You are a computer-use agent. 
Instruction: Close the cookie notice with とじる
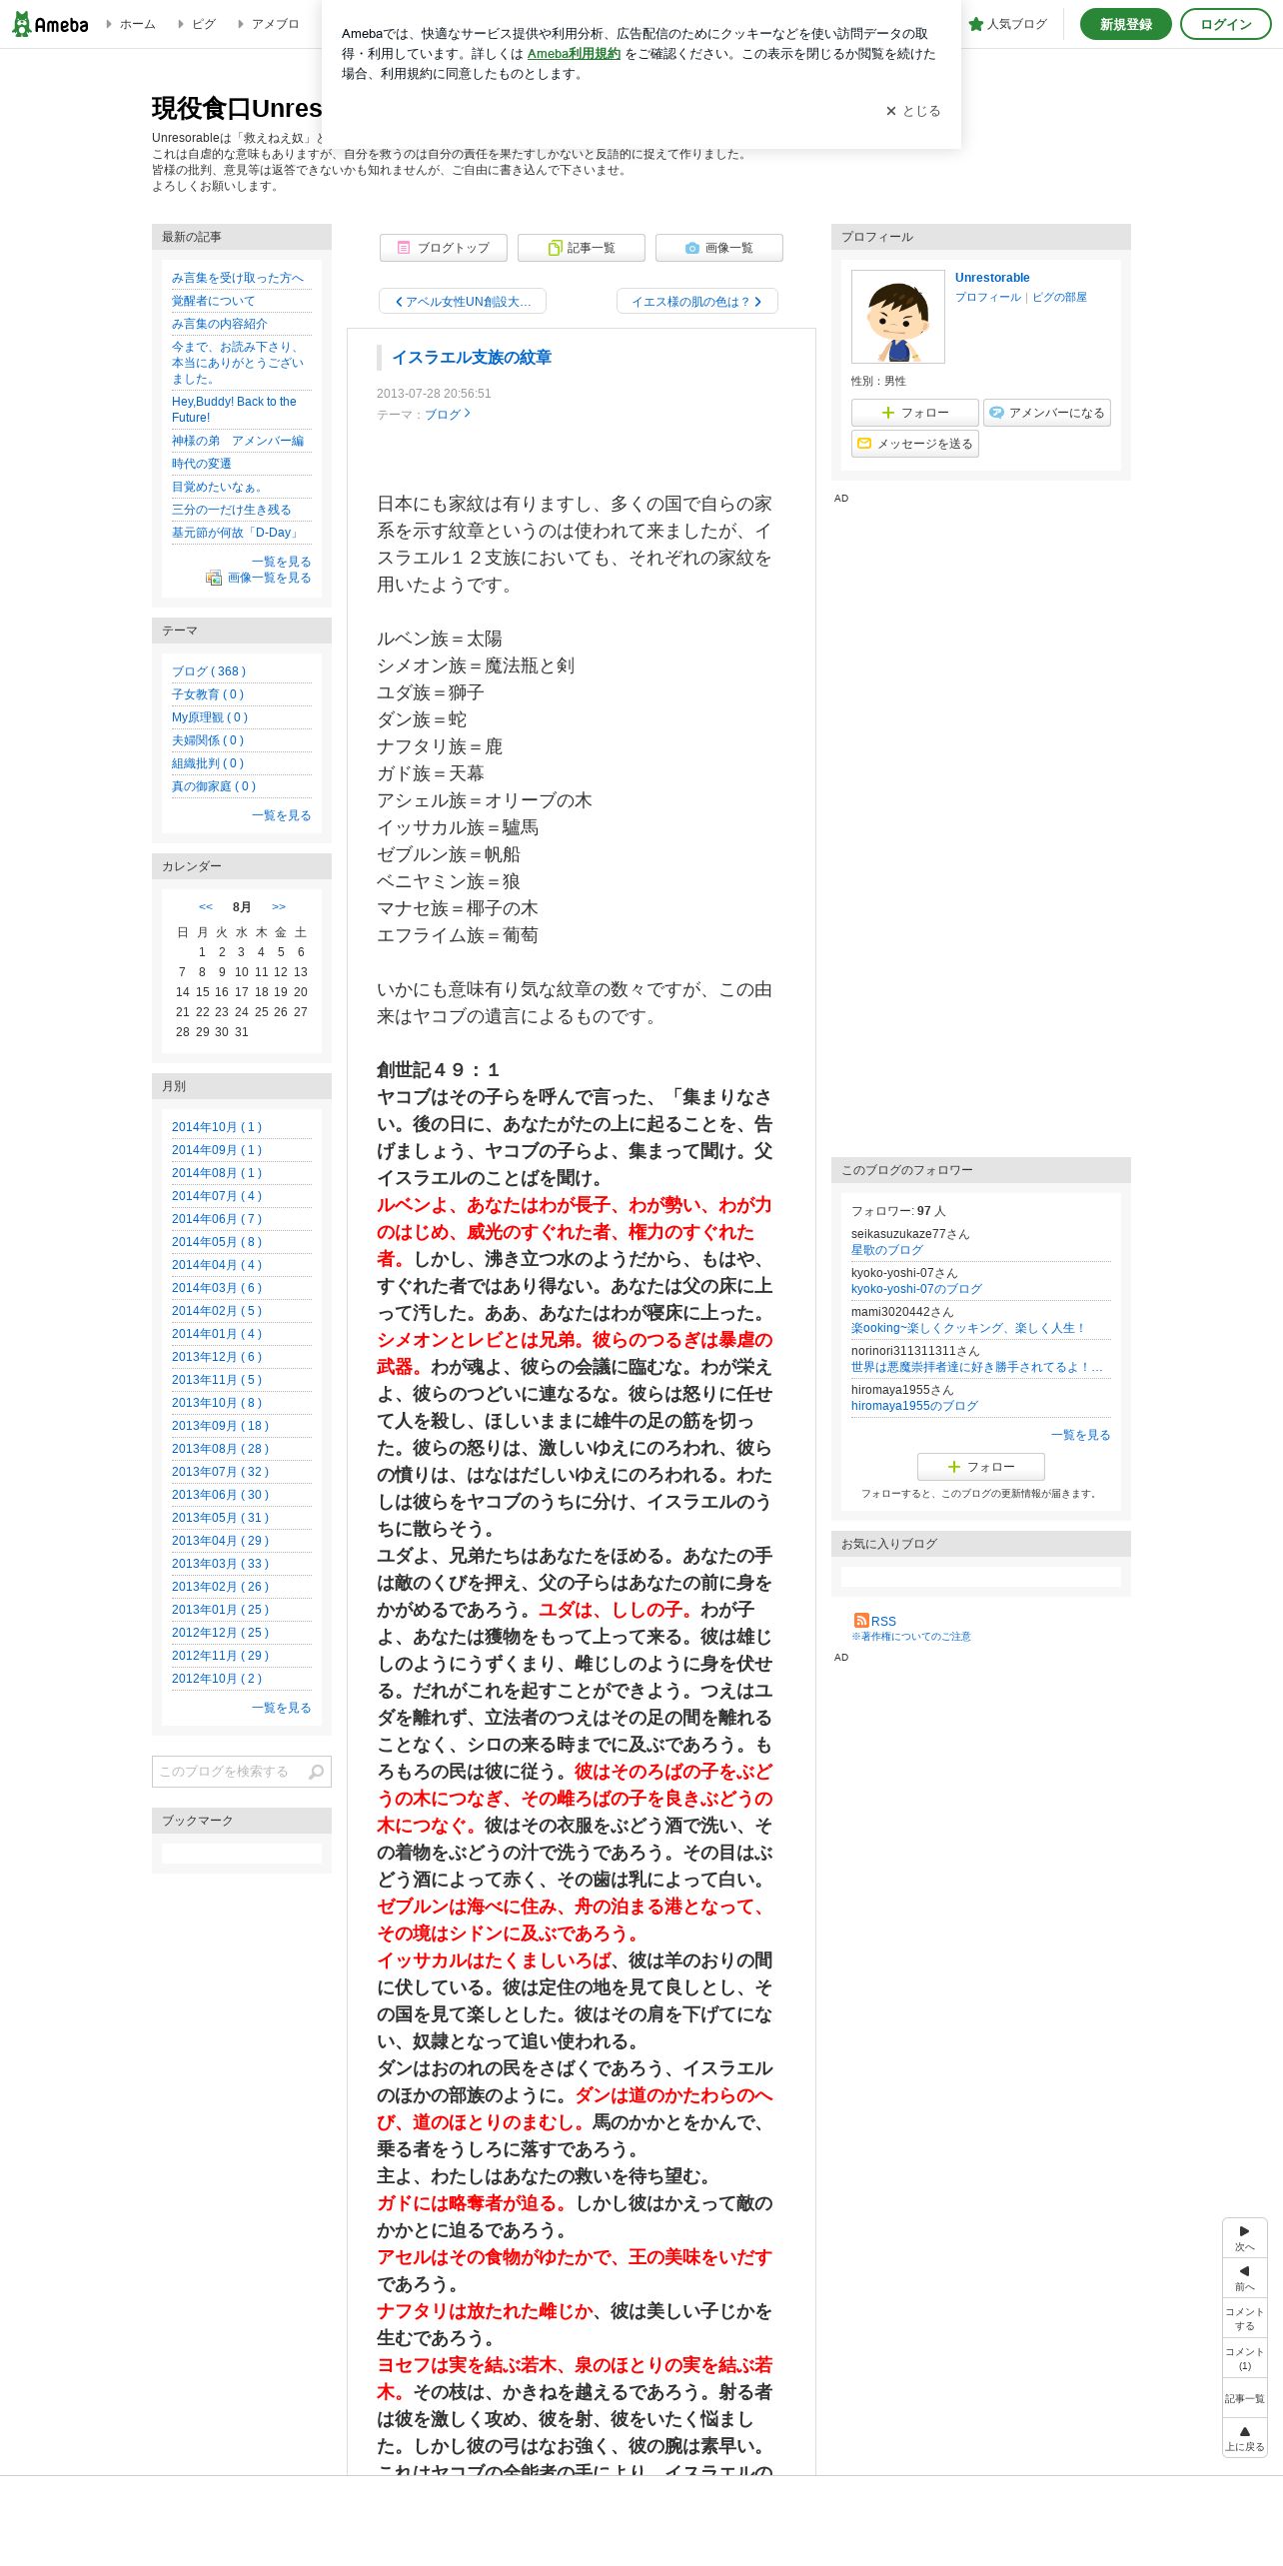(912, 111)
